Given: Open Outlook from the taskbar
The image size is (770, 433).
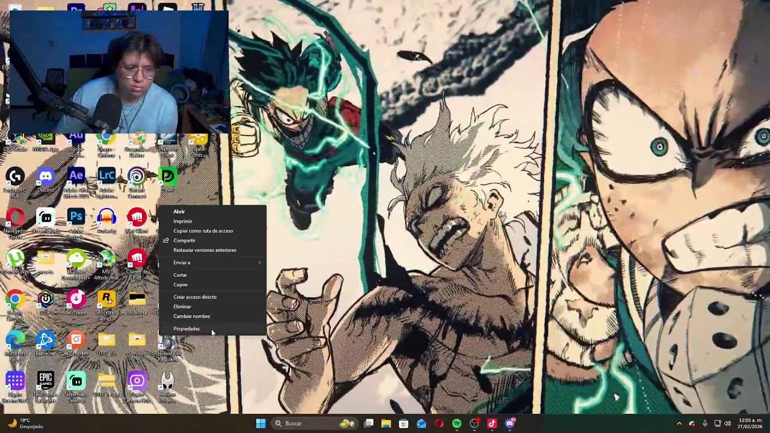Looking at the screenshot, I should coord(421,423).
